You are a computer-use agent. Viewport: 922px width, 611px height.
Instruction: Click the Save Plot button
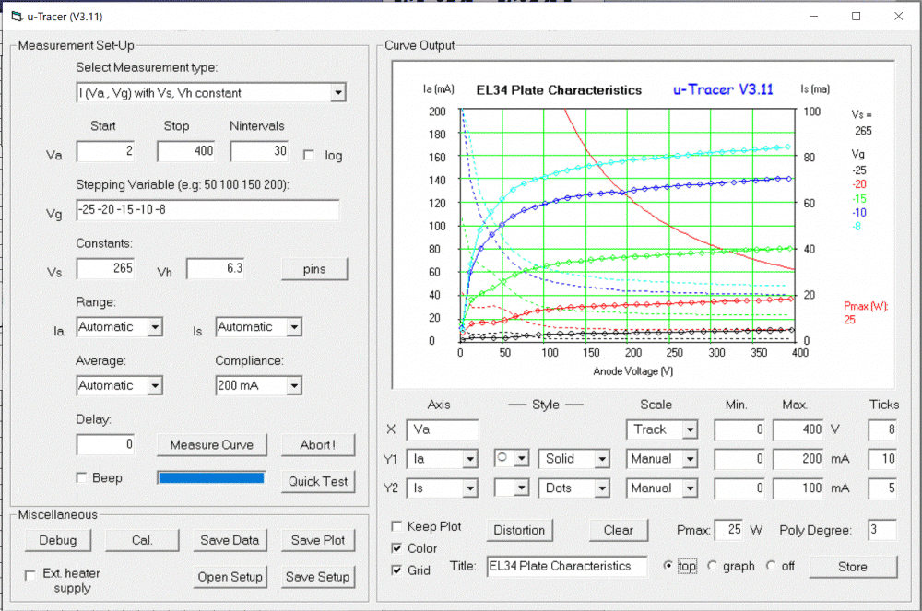[317, 540]
